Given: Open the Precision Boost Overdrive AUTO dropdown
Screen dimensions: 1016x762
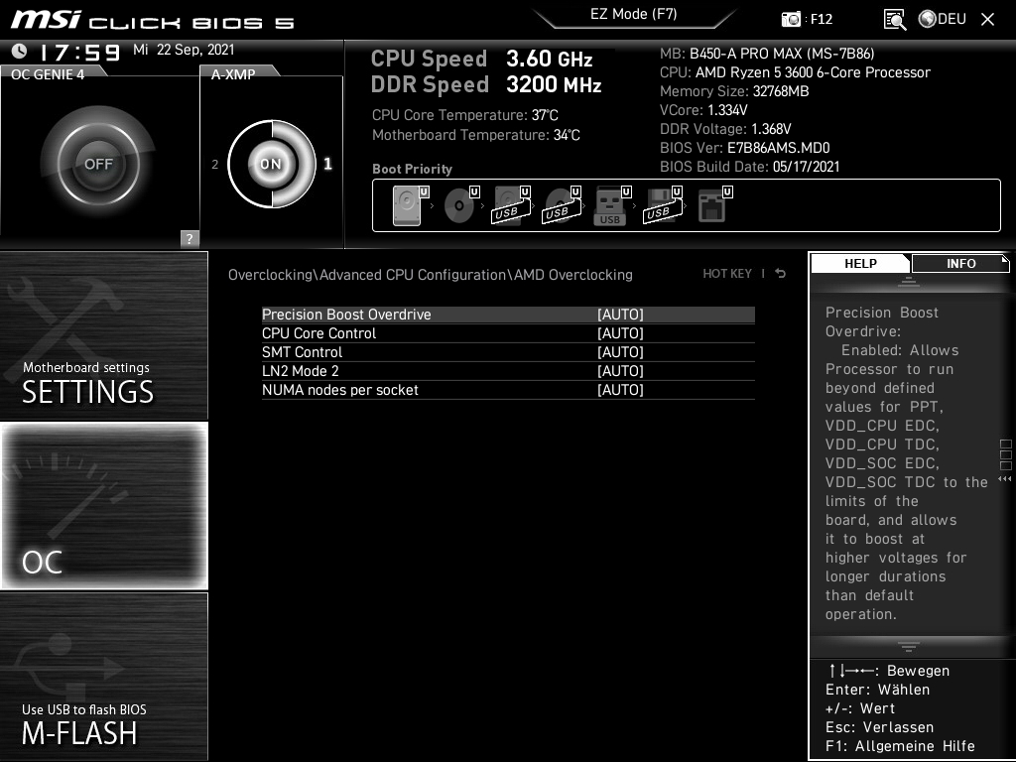Looking at the screenshot, I should 620,314.
